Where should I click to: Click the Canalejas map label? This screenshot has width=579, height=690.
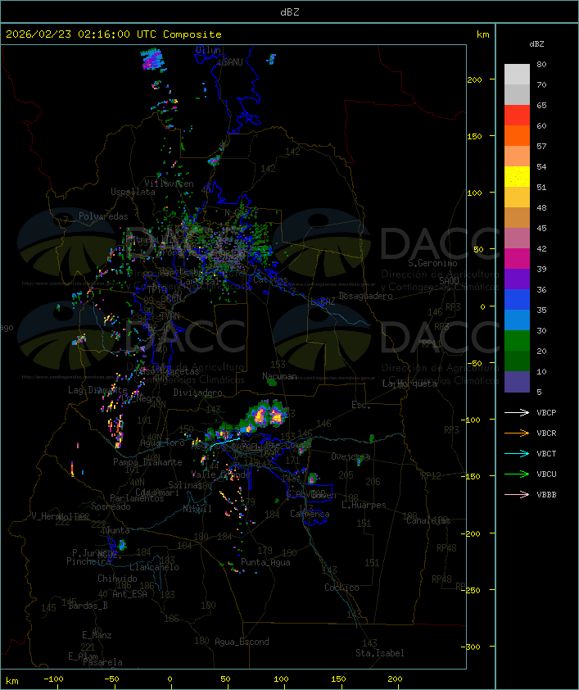click(428, 520)
